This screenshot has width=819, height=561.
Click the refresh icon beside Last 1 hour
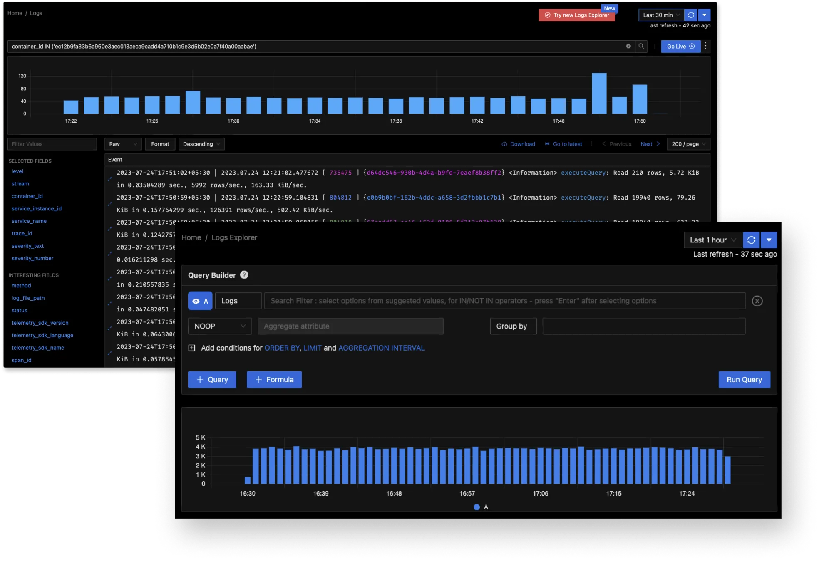point(751,240)
